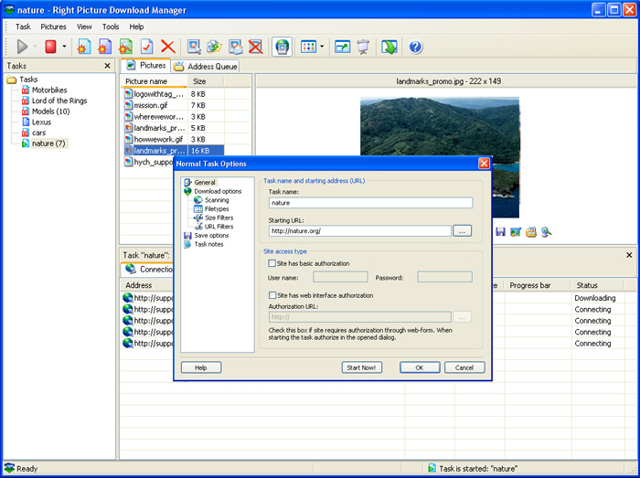Image resolution: width=640 pixels, height=478 pixels.
Task: Enable Site has basic authorization
Action: click(x=272, y=263)
